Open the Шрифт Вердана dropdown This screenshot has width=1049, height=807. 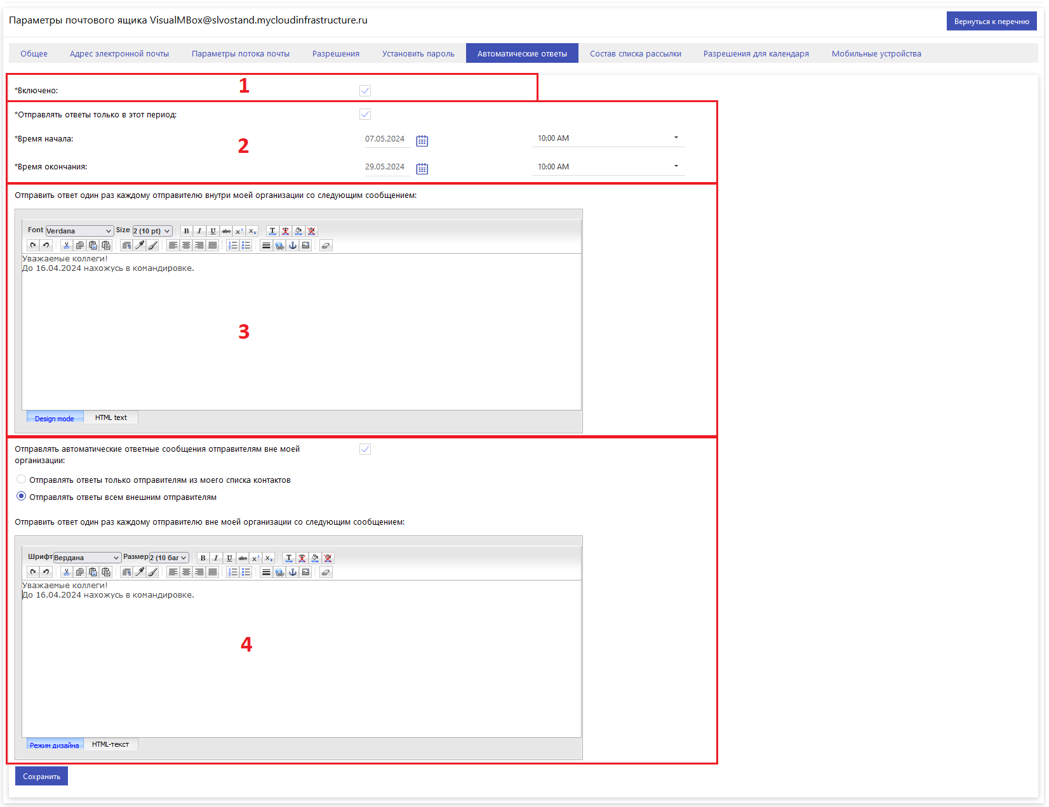tap(87, 558)
